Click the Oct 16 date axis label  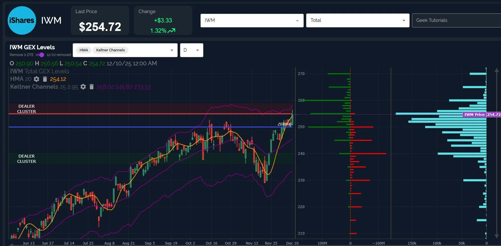(212, 243)
